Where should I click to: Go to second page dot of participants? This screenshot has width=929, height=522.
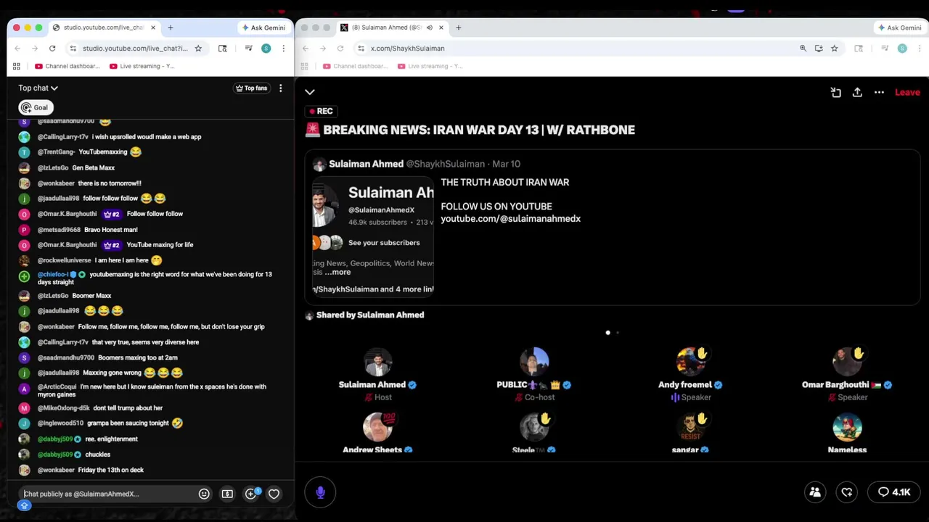(x=618, y=333)
